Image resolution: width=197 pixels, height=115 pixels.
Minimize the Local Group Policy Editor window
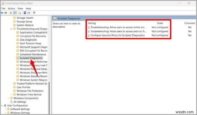(179, 3)
